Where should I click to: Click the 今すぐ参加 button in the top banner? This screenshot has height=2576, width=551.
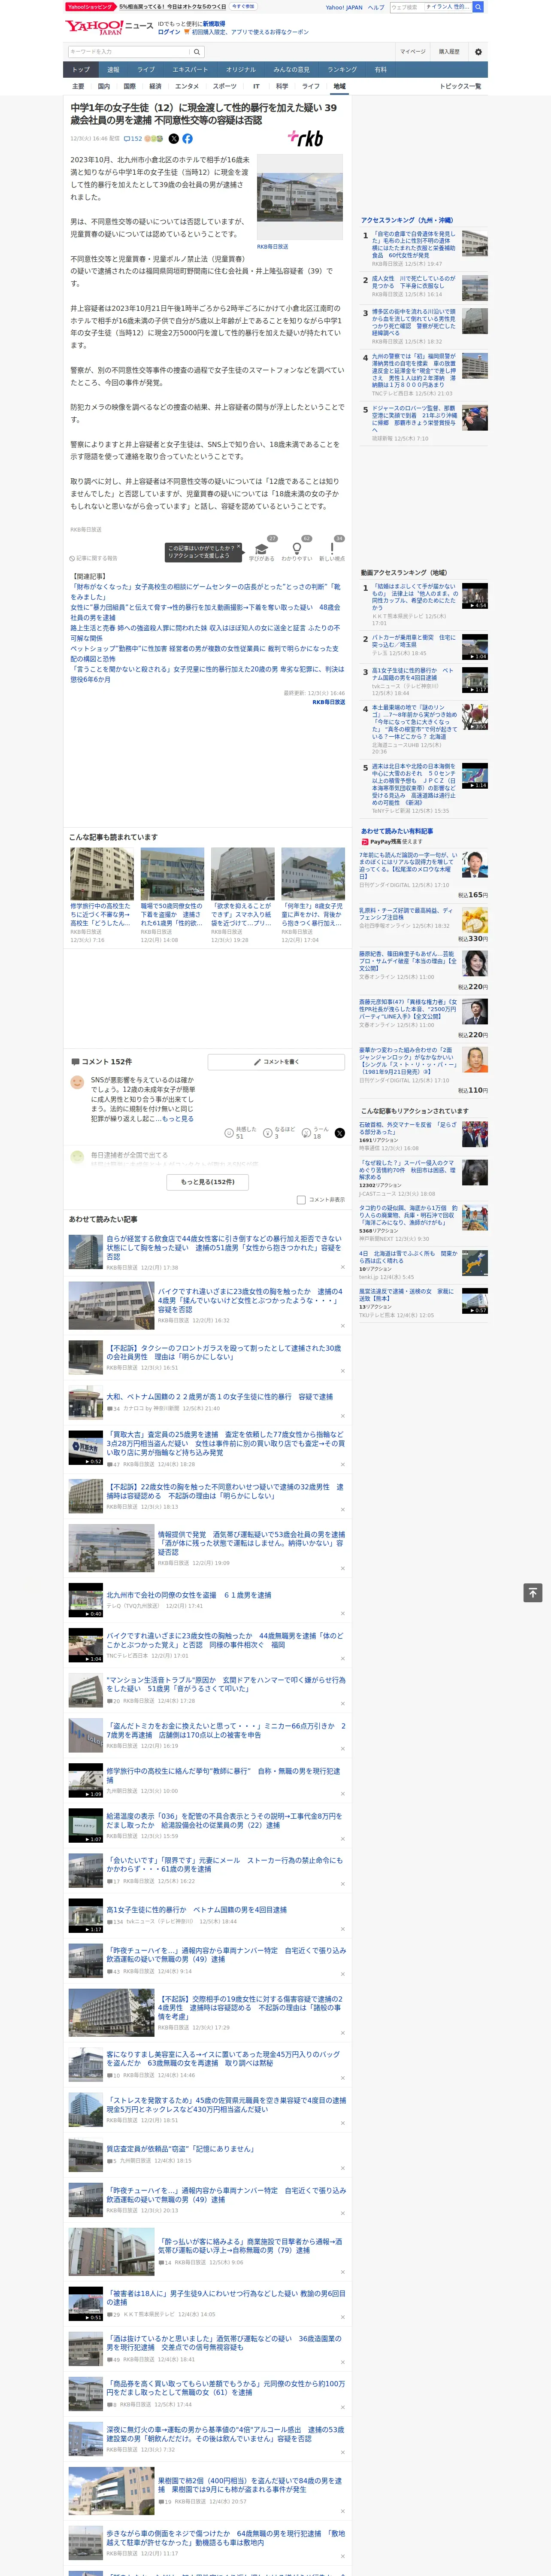tap(243, 6)
